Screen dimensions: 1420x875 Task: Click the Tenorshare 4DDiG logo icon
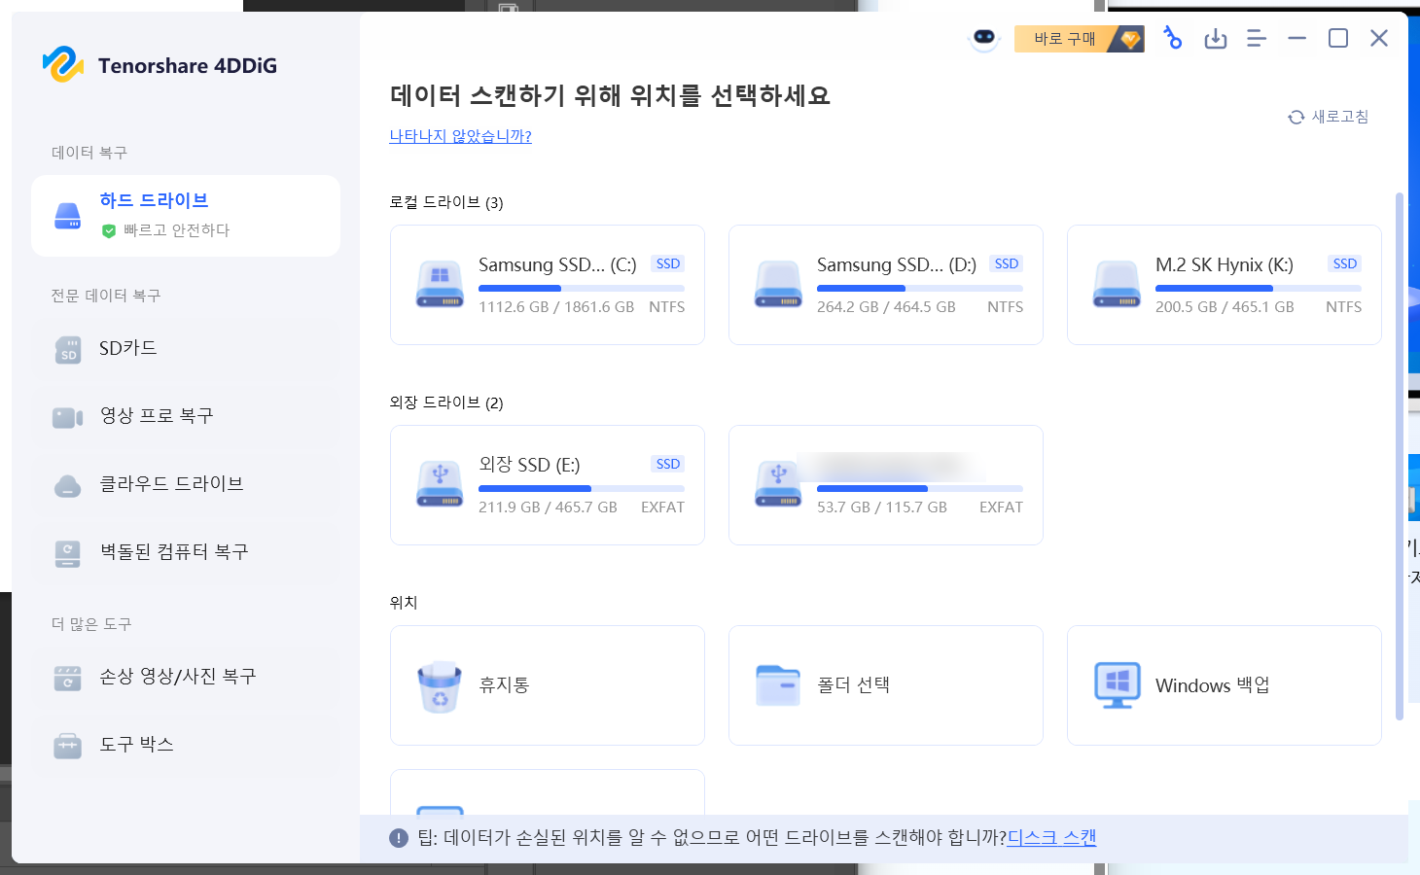tap(63, 65)
